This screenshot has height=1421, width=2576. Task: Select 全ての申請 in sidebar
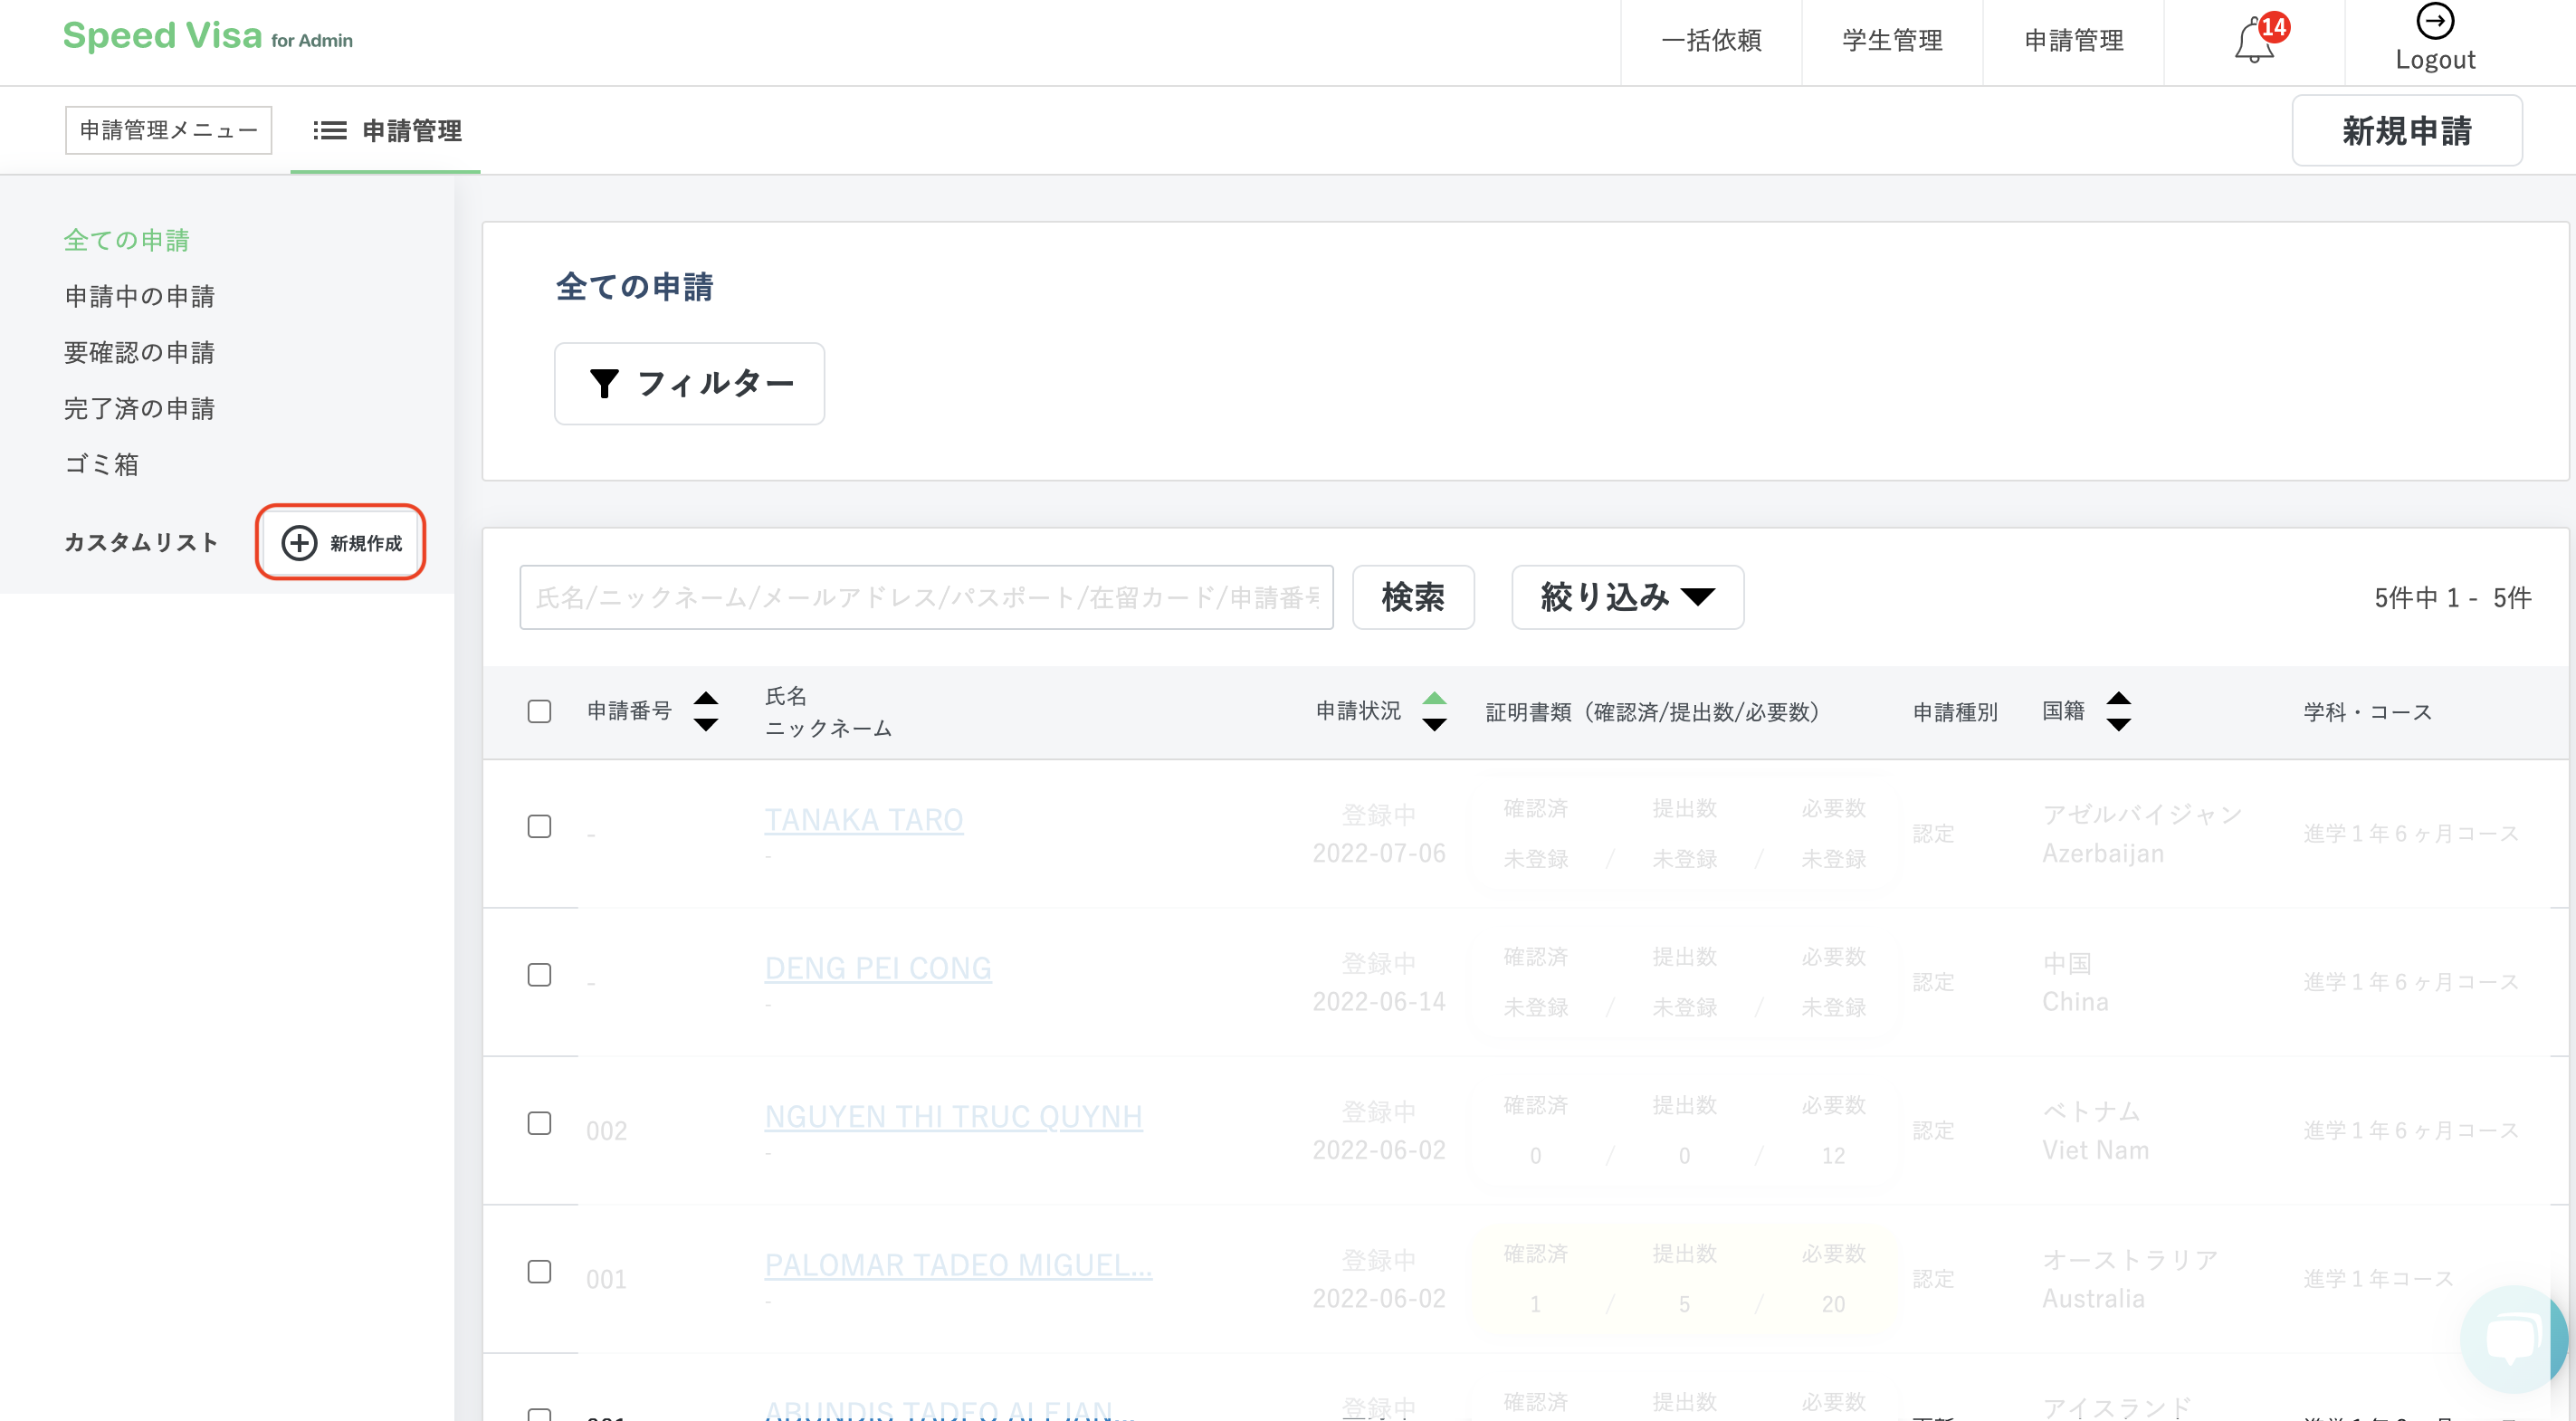point(126,240)
